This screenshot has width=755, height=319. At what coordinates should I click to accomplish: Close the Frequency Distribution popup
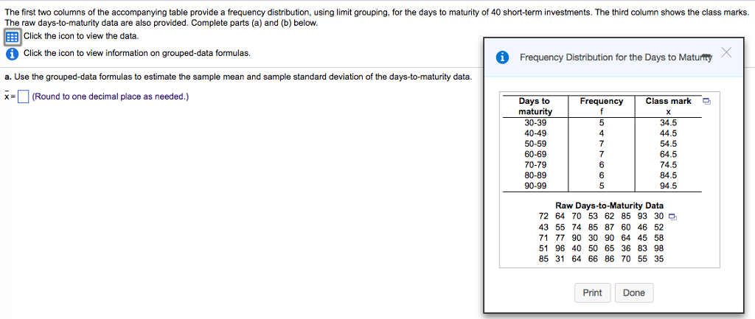[x=726, y=53]
